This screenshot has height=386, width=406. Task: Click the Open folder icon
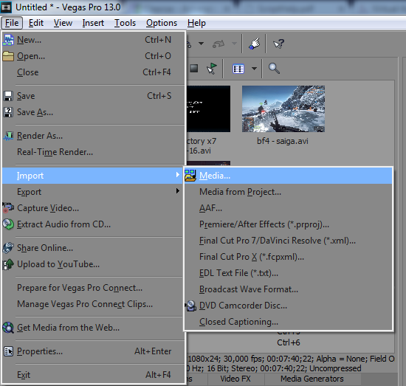click(x=8, y=56)
